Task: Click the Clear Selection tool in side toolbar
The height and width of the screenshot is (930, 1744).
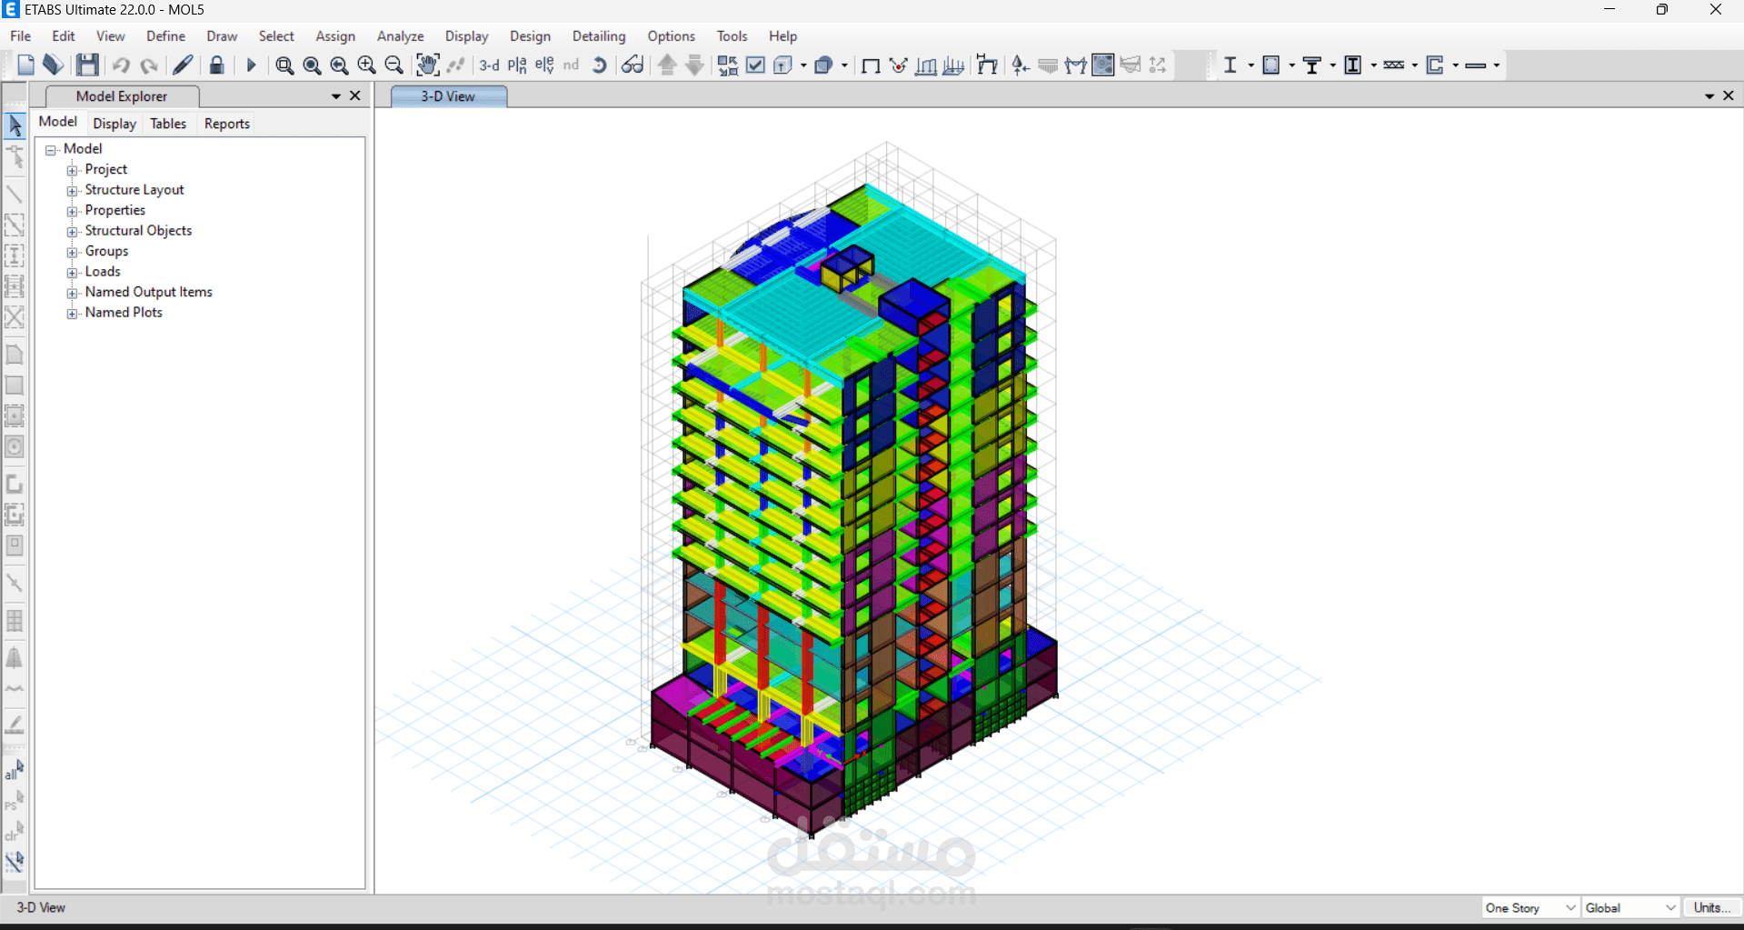Action: click(x=15, y=832)
